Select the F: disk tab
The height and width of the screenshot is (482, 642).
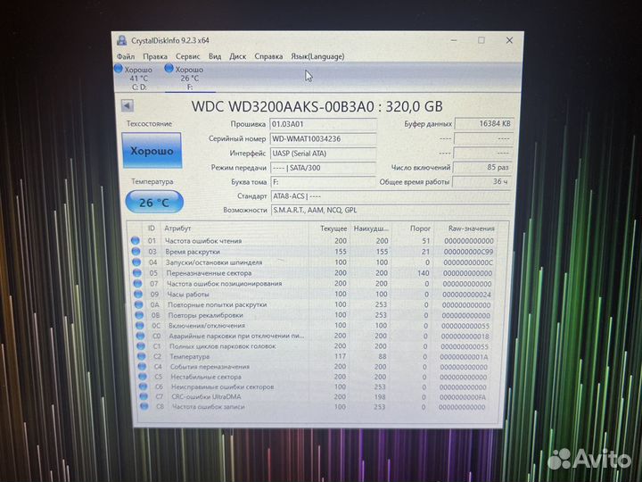(190, 78)
